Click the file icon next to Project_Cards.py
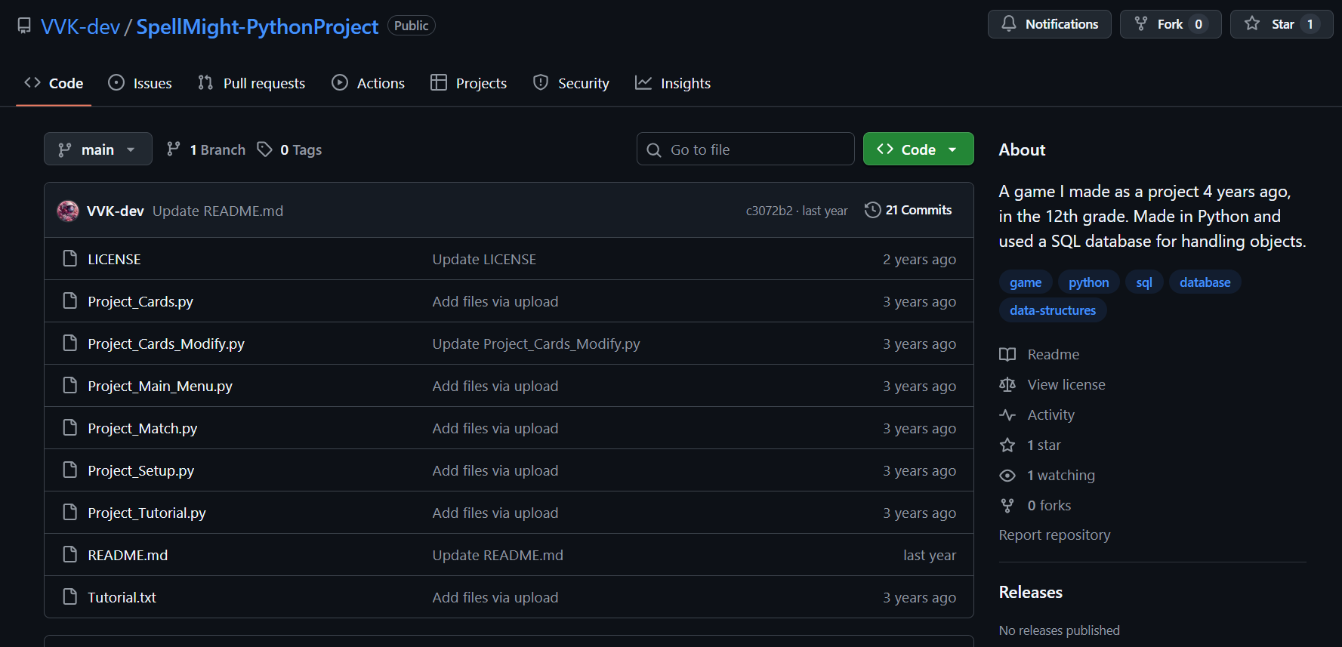This screenshot has width=1342, height=647. coord(70,301)
